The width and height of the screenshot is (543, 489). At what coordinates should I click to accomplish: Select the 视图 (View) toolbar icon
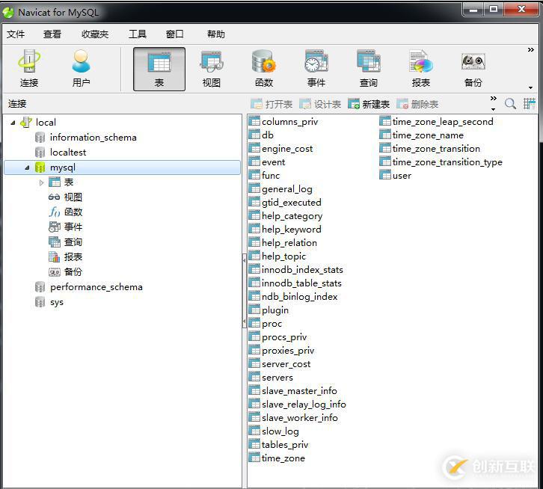212,69
